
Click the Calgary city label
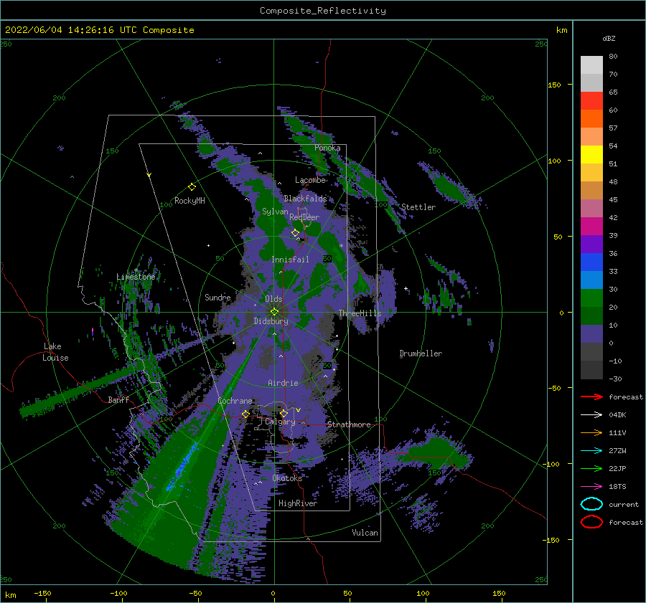[x=280, y=422]
